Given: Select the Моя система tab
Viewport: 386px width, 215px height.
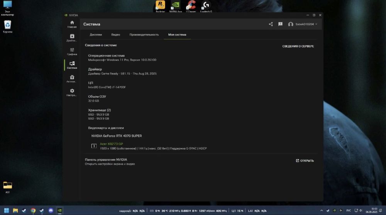Looking at the screenshot, I should coord(177,35).
